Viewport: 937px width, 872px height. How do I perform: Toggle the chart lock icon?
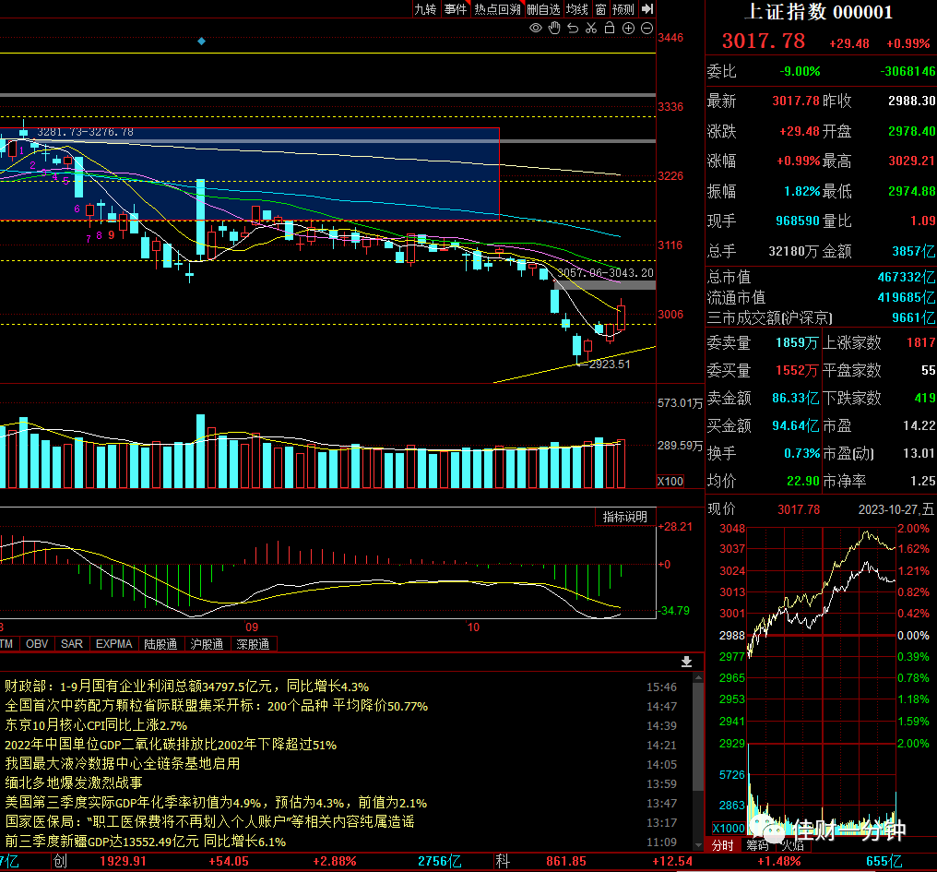coord(610,28)
